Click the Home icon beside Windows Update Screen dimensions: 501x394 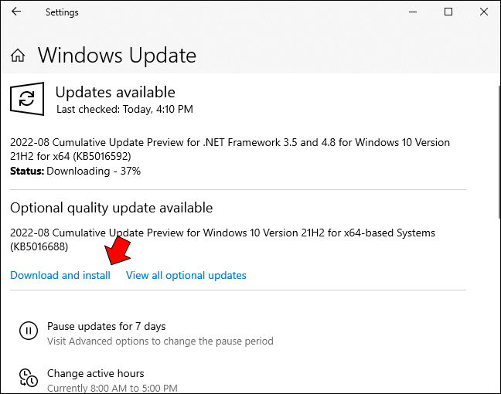pyautogui.click(x=18, y=56)
